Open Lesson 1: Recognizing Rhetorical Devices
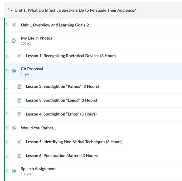Viewport: 182px width, 181px height. pos(71,56)
